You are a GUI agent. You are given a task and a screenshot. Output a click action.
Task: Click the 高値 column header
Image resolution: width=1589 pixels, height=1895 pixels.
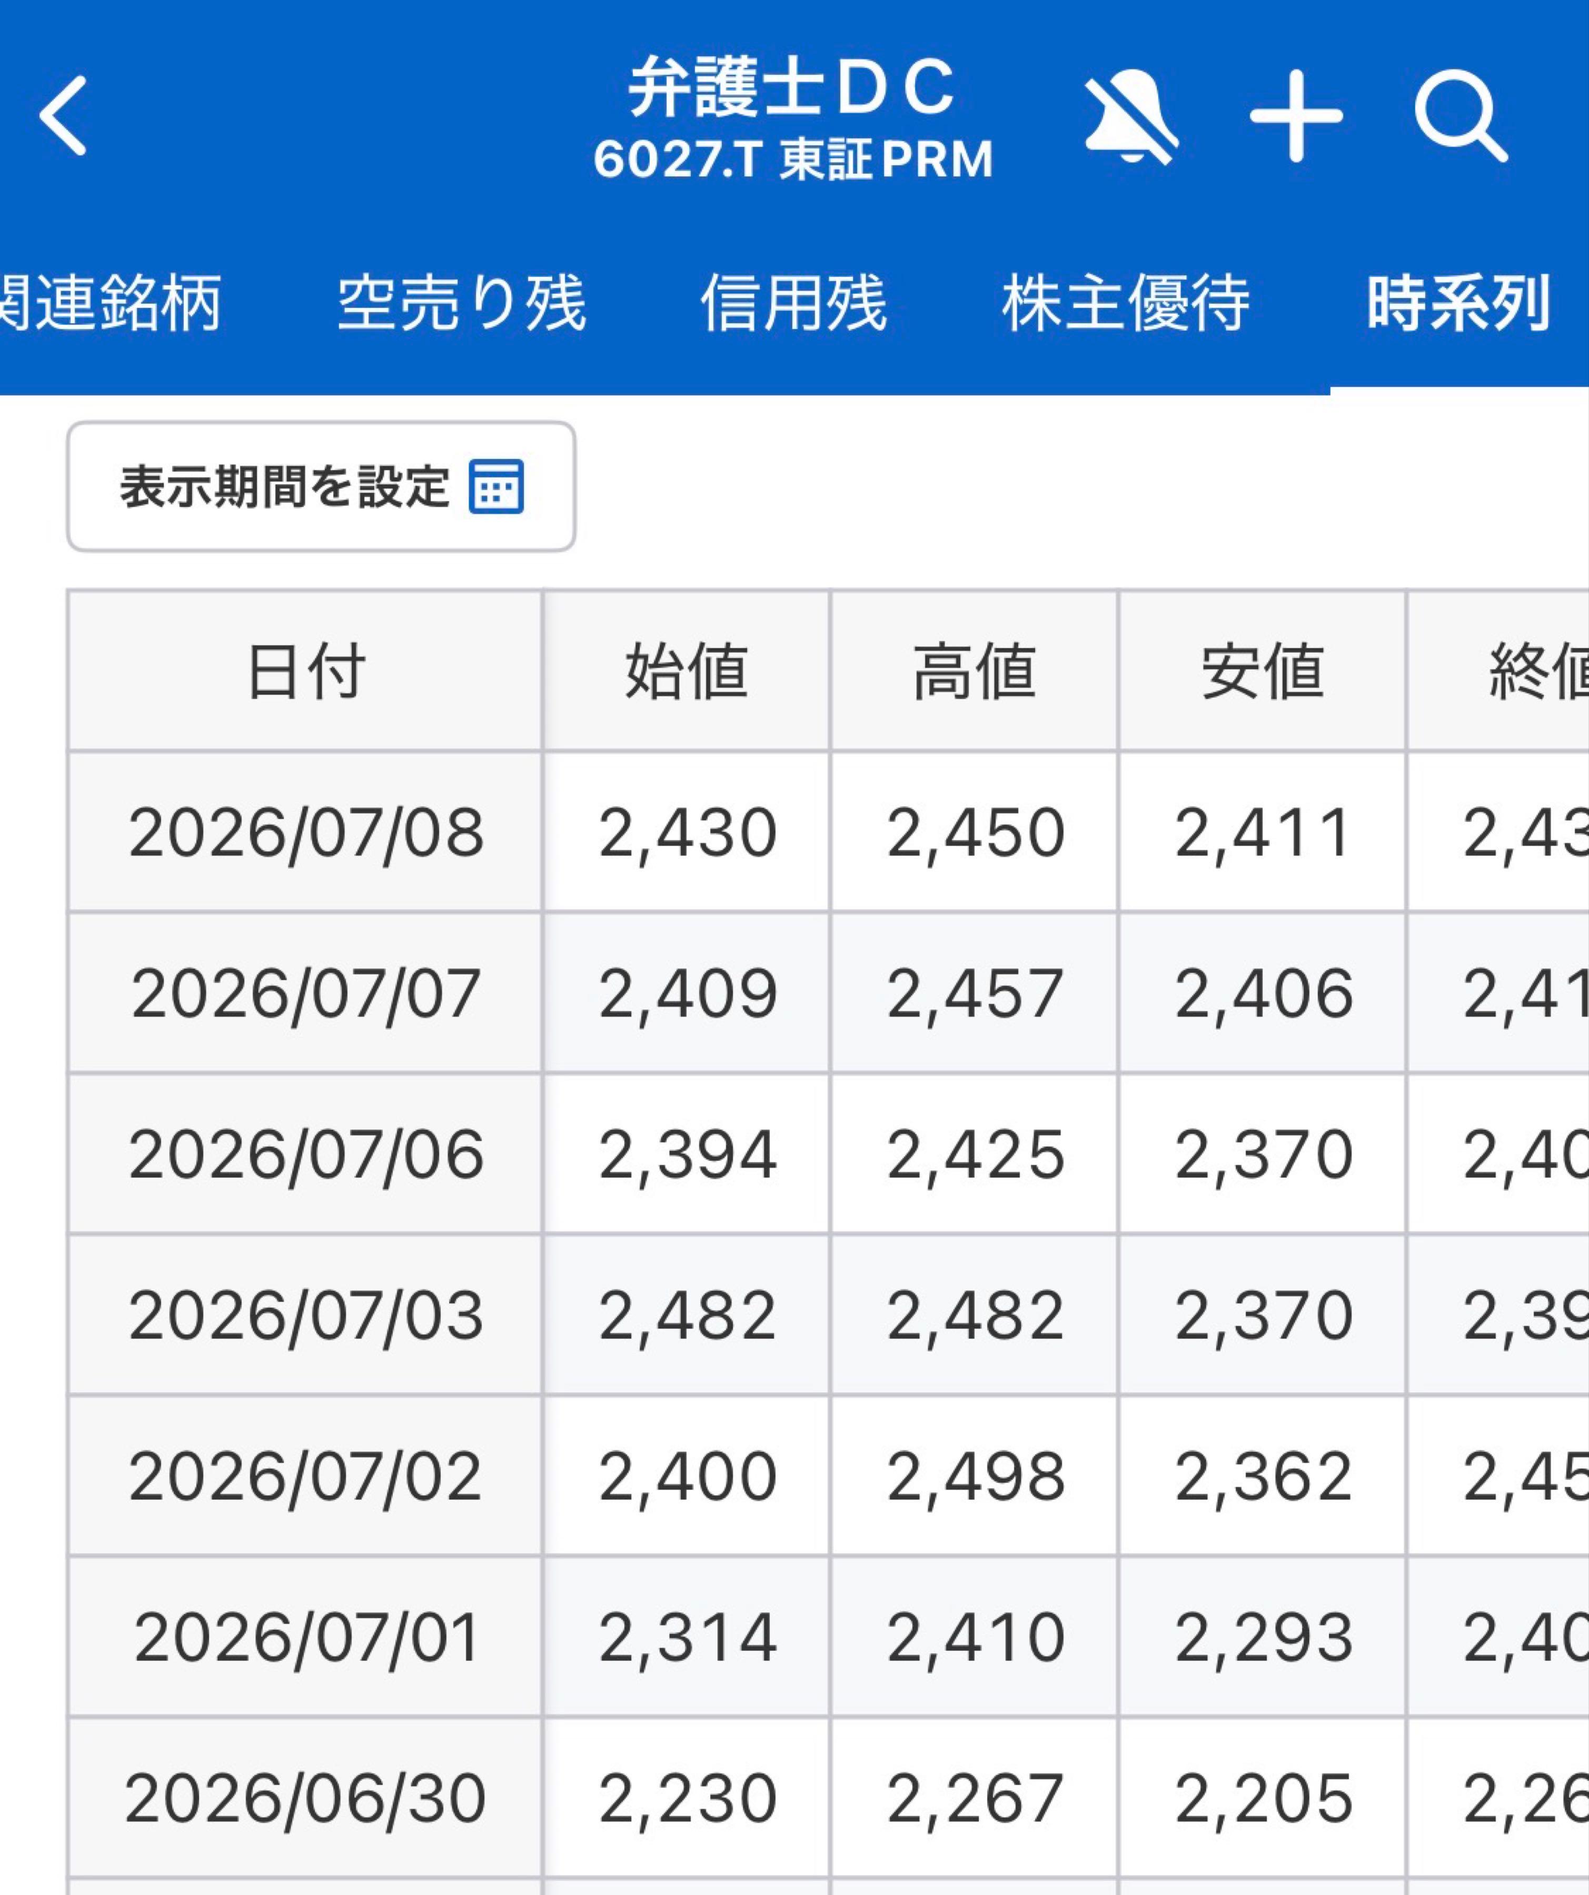975,671
